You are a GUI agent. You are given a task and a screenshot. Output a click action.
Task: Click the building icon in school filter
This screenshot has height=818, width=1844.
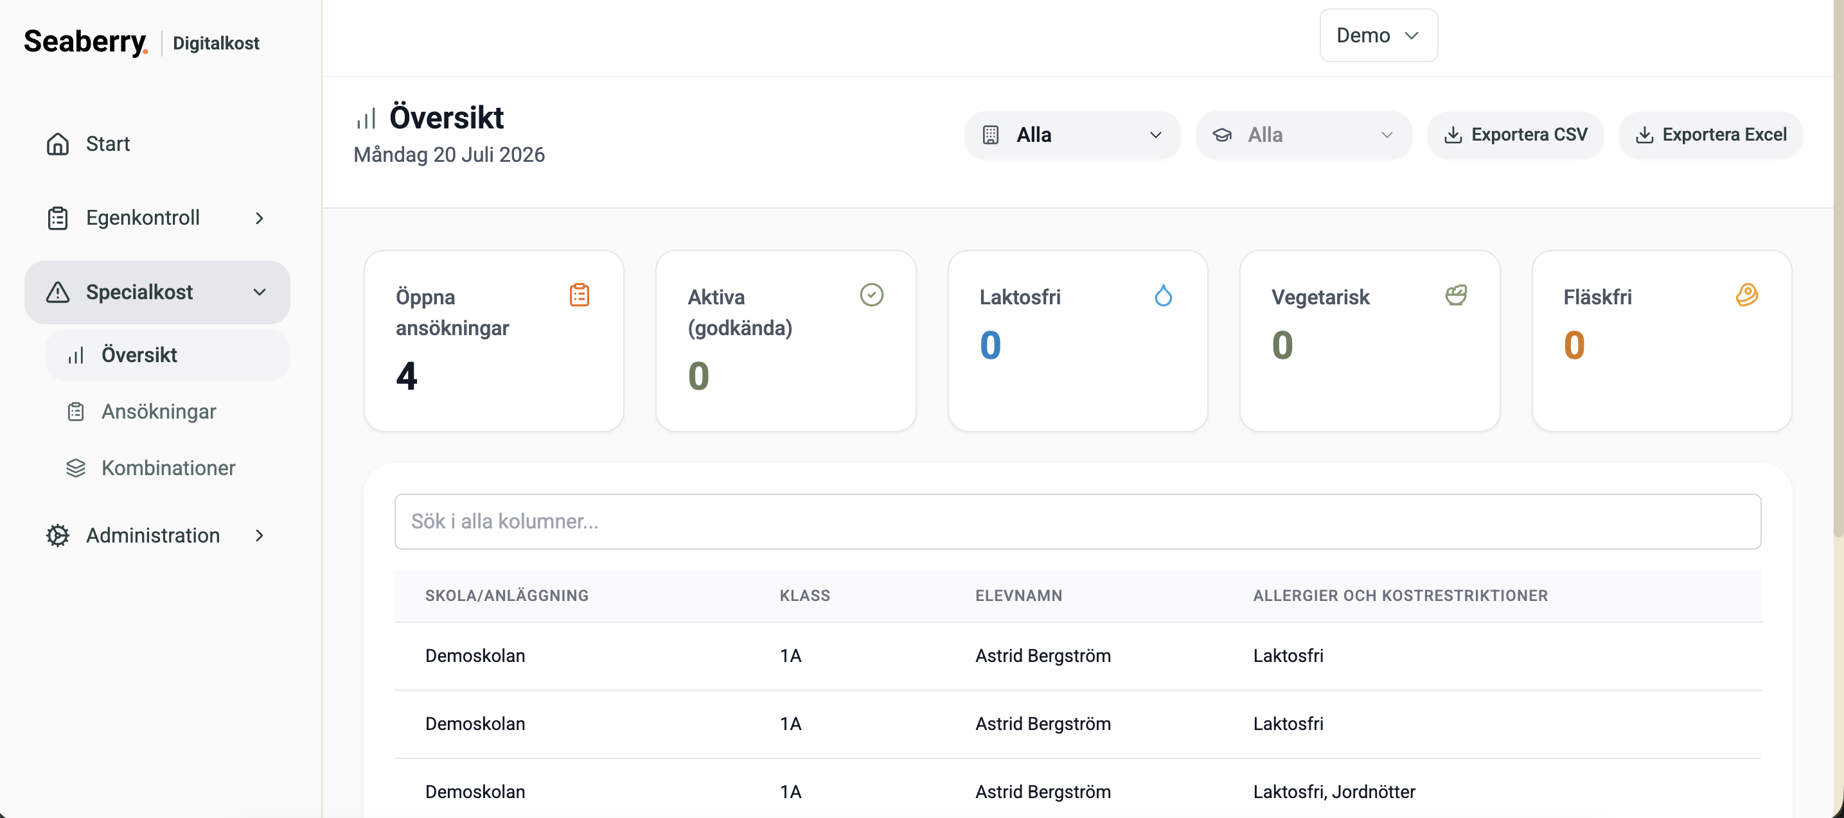[x=991, y=135]
